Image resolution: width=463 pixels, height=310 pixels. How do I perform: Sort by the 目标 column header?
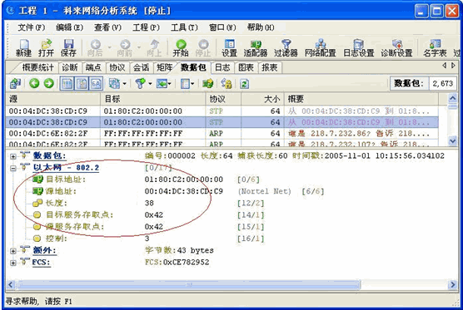click(x=152, y=99)
